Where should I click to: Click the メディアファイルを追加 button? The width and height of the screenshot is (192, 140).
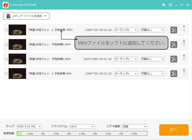point(26,16)
